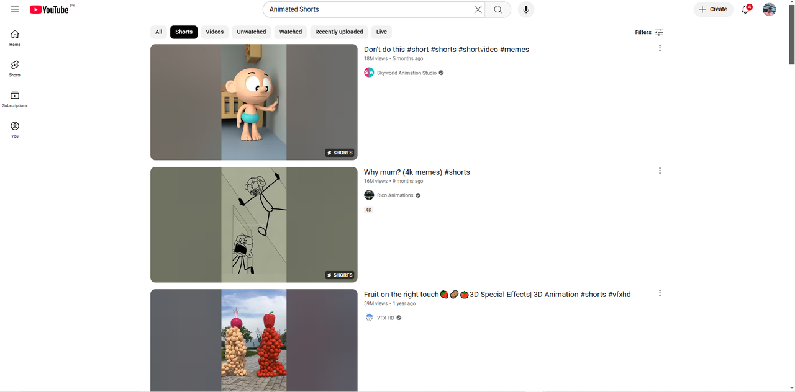
Task: Open "Don't do this #short" video title
Action: (x=447, y=50)
